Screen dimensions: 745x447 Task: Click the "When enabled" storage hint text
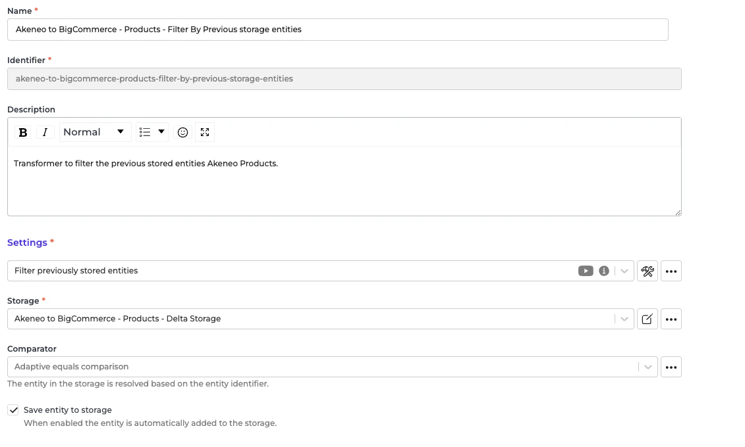point(150,423)
